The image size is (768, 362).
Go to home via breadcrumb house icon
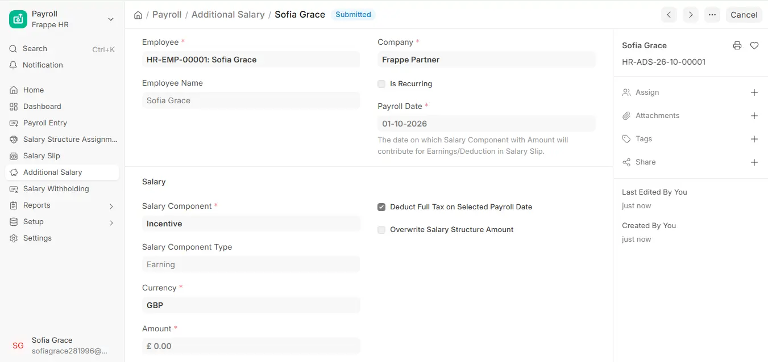tap(138, 15)
